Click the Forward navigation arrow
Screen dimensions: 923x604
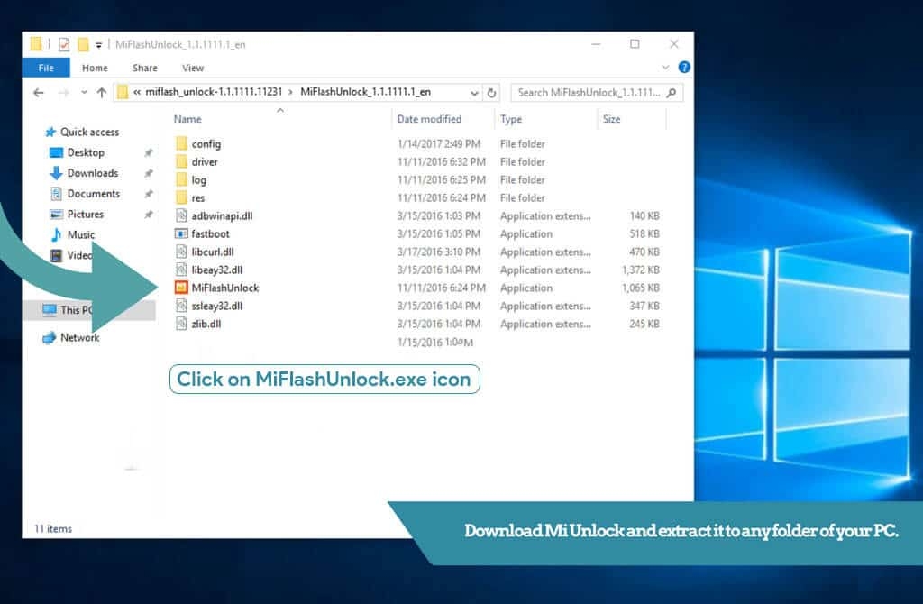pyautogui.click(x=64, y=93)
